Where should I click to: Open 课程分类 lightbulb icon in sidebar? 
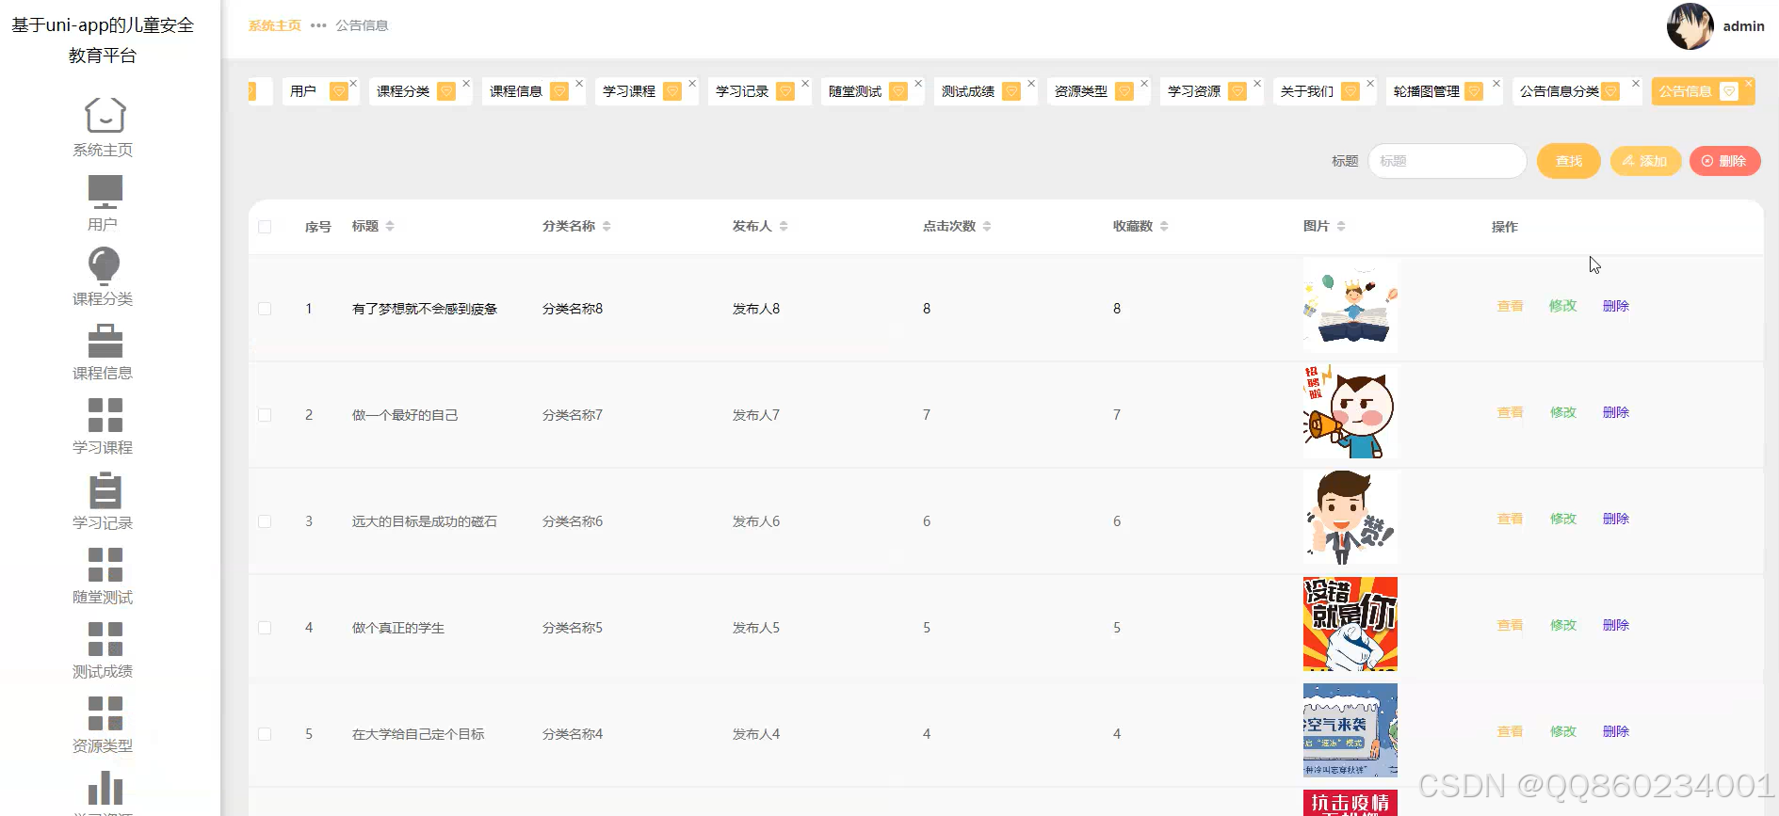[x=105, y=265]
